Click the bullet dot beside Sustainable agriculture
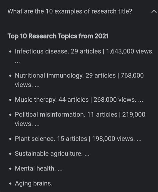The width and height of the screenshot is (158, 192). tap(10, 154)
